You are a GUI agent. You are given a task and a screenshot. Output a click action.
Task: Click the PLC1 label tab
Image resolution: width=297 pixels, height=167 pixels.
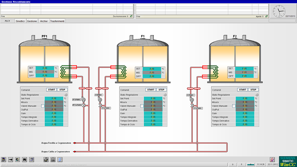point(7,21)
